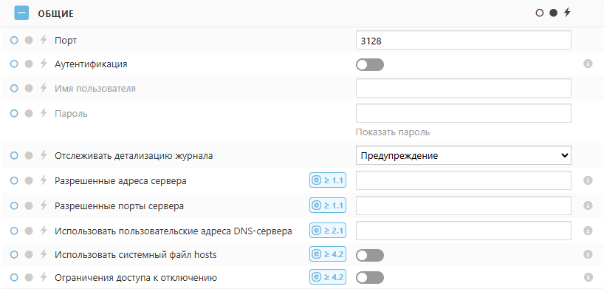
Task: Select gray dot flag for Пароль row
Action: coord(29,113)
